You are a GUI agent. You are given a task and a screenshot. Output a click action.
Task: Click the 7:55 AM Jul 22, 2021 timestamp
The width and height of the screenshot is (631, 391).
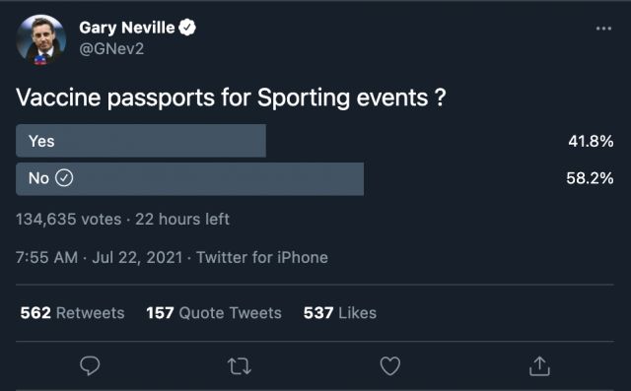(99, 257)
